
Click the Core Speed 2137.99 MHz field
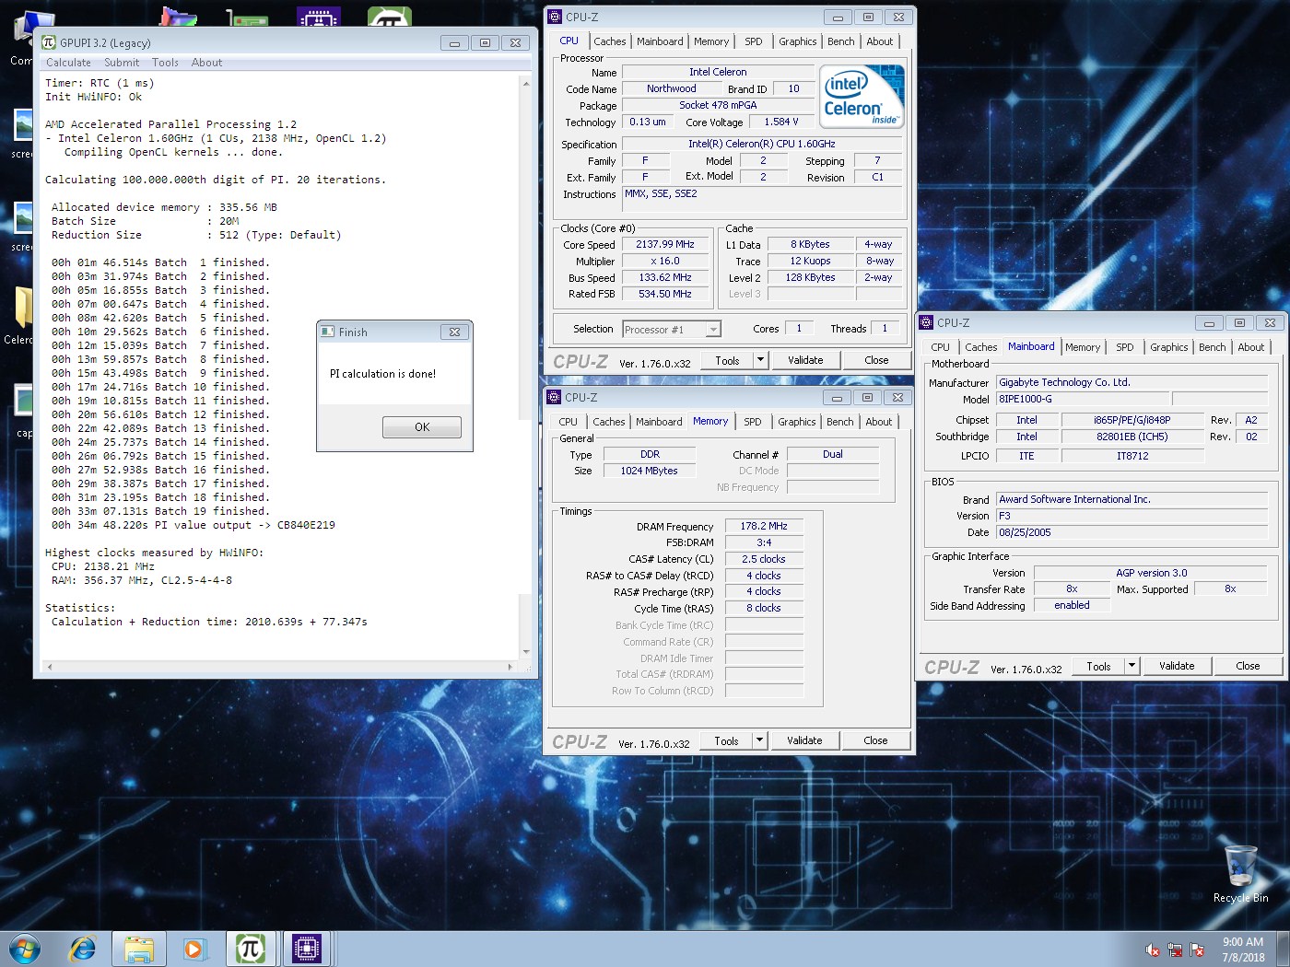click(x=665, y=245)
